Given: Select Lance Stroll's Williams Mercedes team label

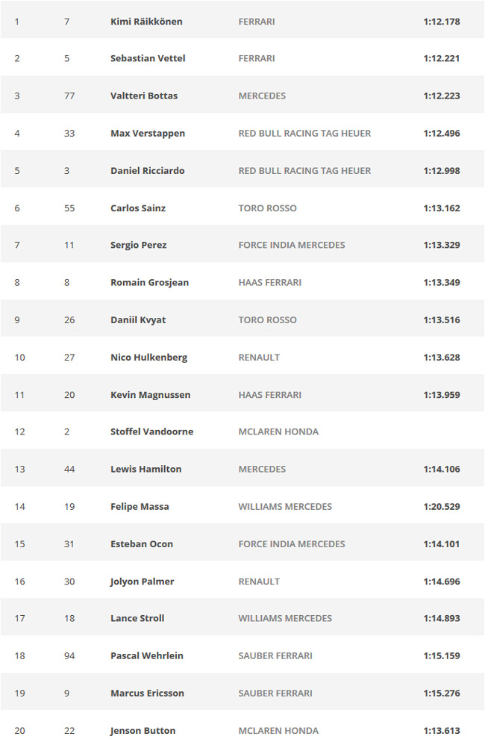Looking at the screenshot, I should 285,618.
